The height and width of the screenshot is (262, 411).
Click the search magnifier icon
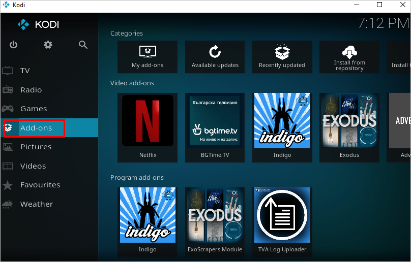(x=83, y=45)
